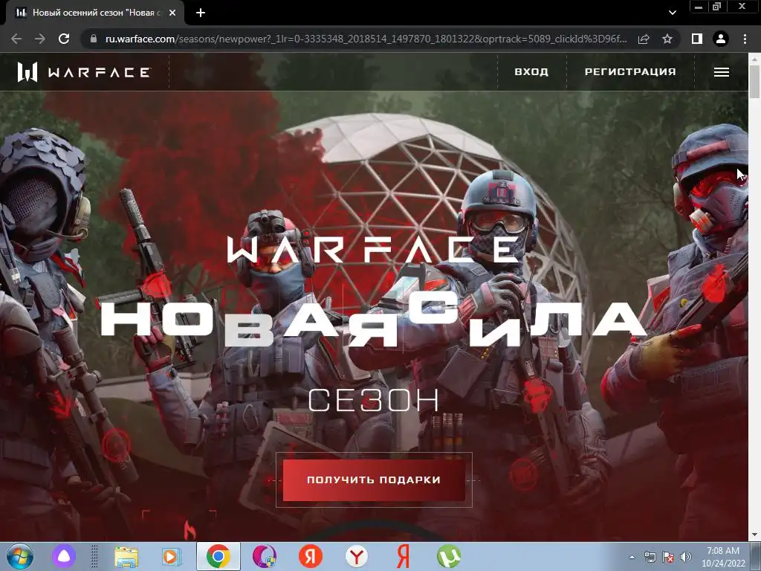Click the address bar URL field
Screen dimensions: 761x571
366,39
